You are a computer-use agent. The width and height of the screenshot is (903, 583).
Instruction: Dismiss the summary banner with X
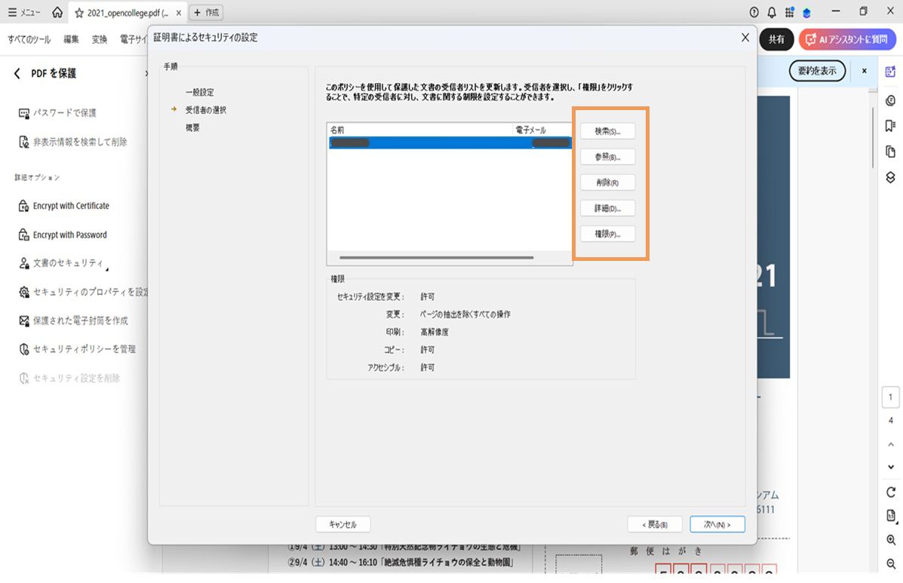tap(864, 71)
